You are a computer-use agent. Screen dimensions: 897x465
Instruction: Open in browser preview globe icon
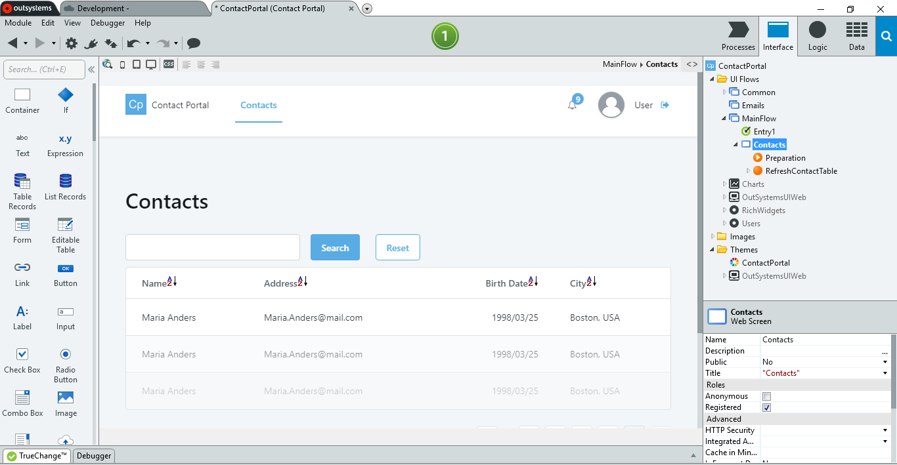click(107, 64)
